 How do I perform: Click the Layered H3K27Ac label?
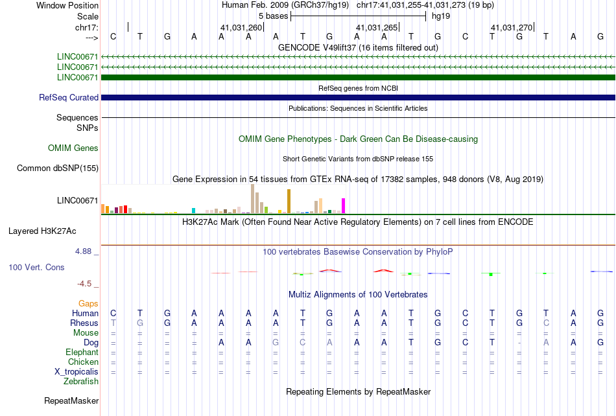42,231
